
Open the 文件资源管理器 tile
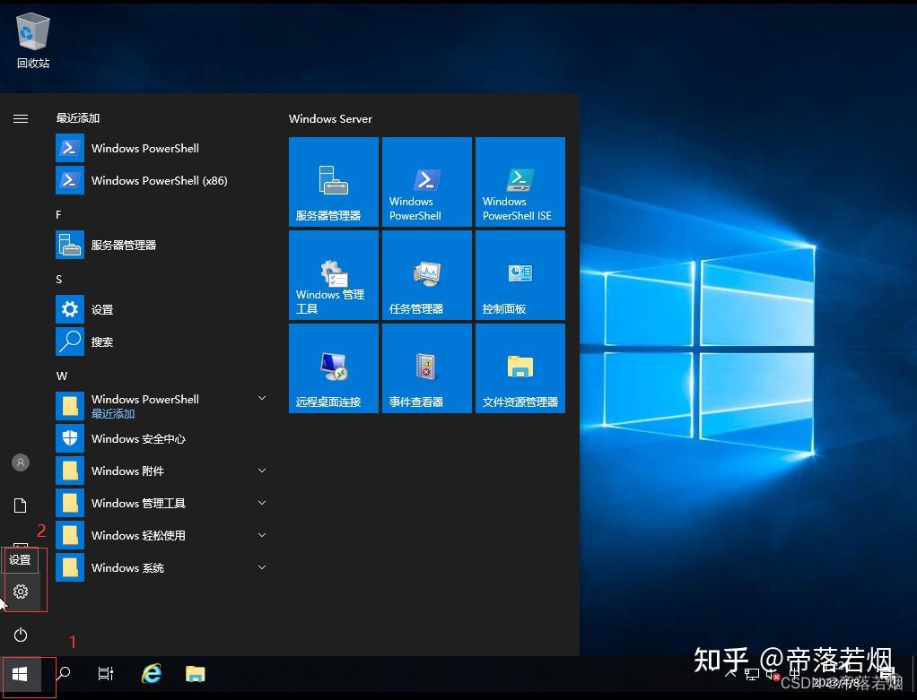[520, 367]
